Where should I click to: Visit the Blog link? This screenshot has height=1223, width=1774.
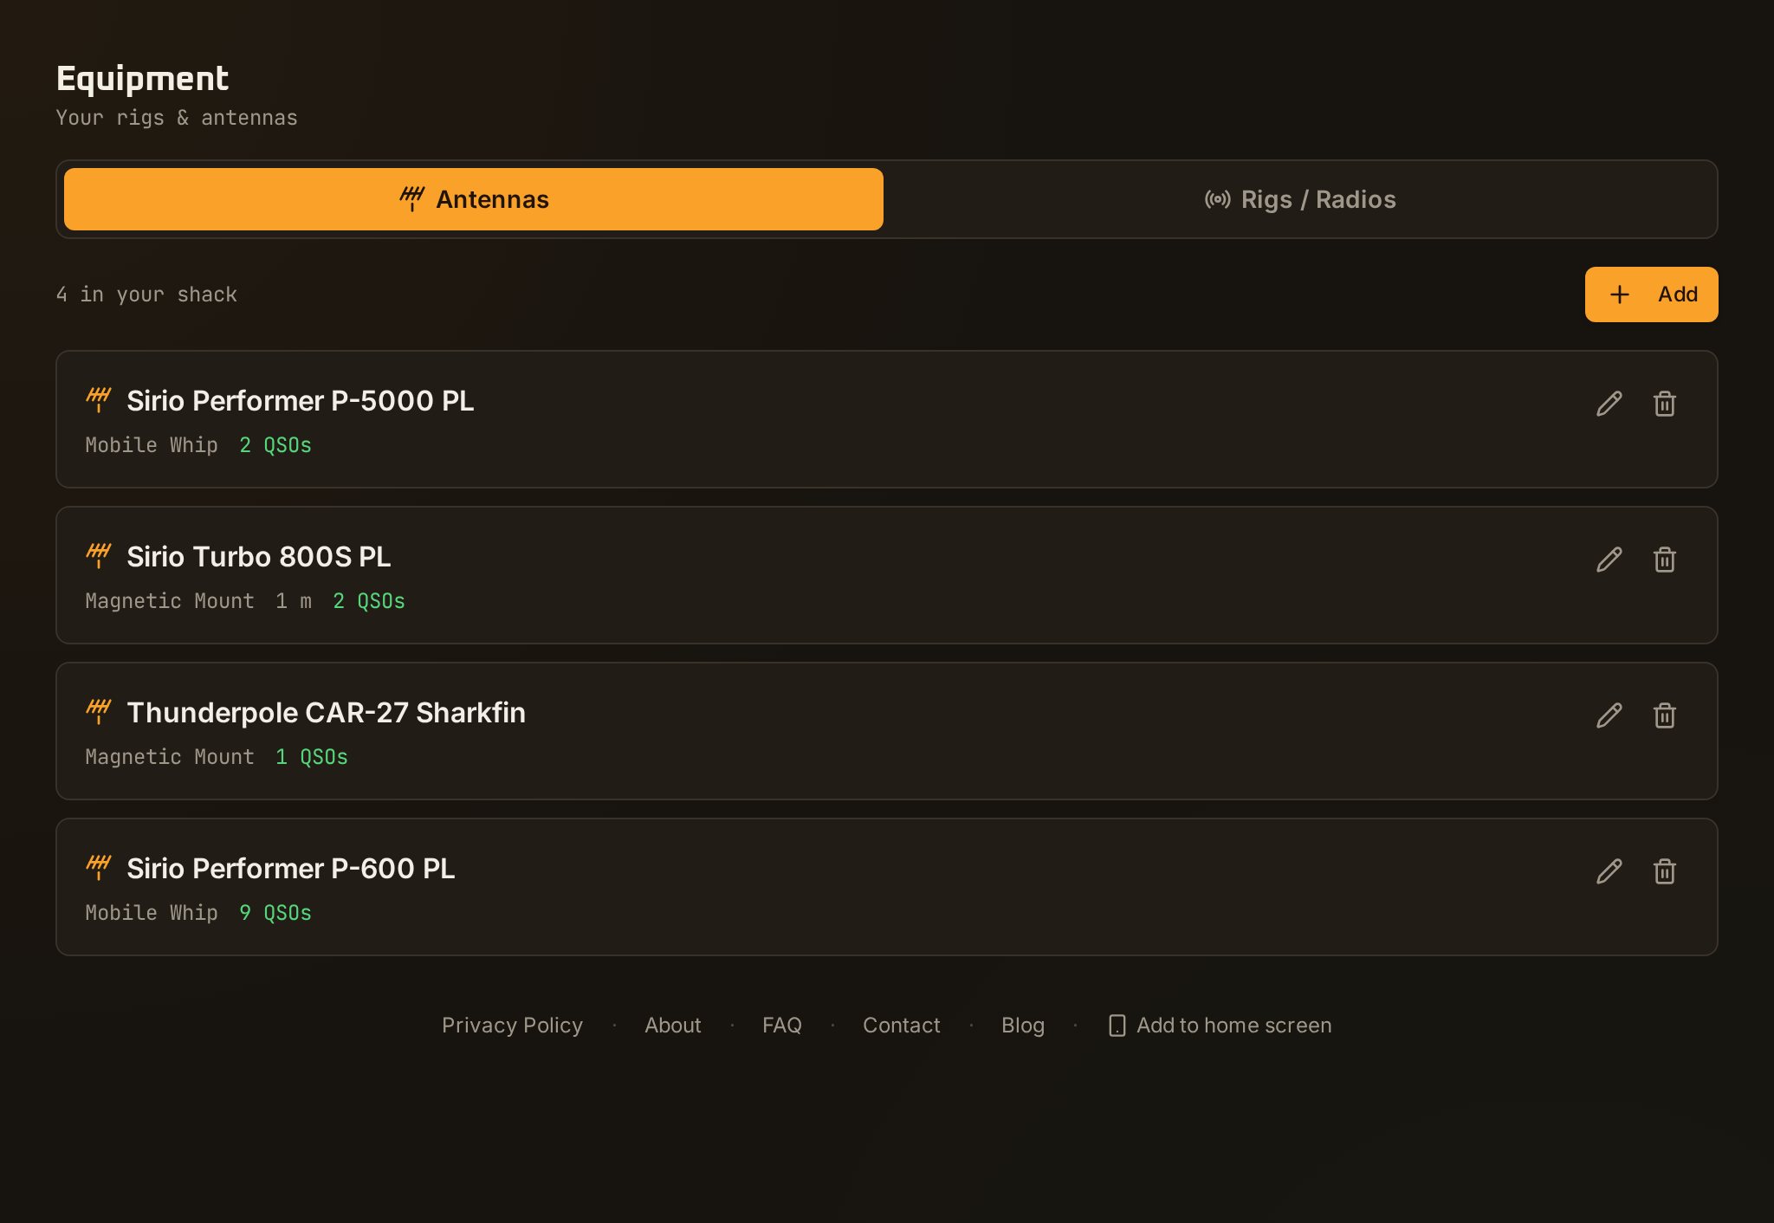[1023, 1026]
